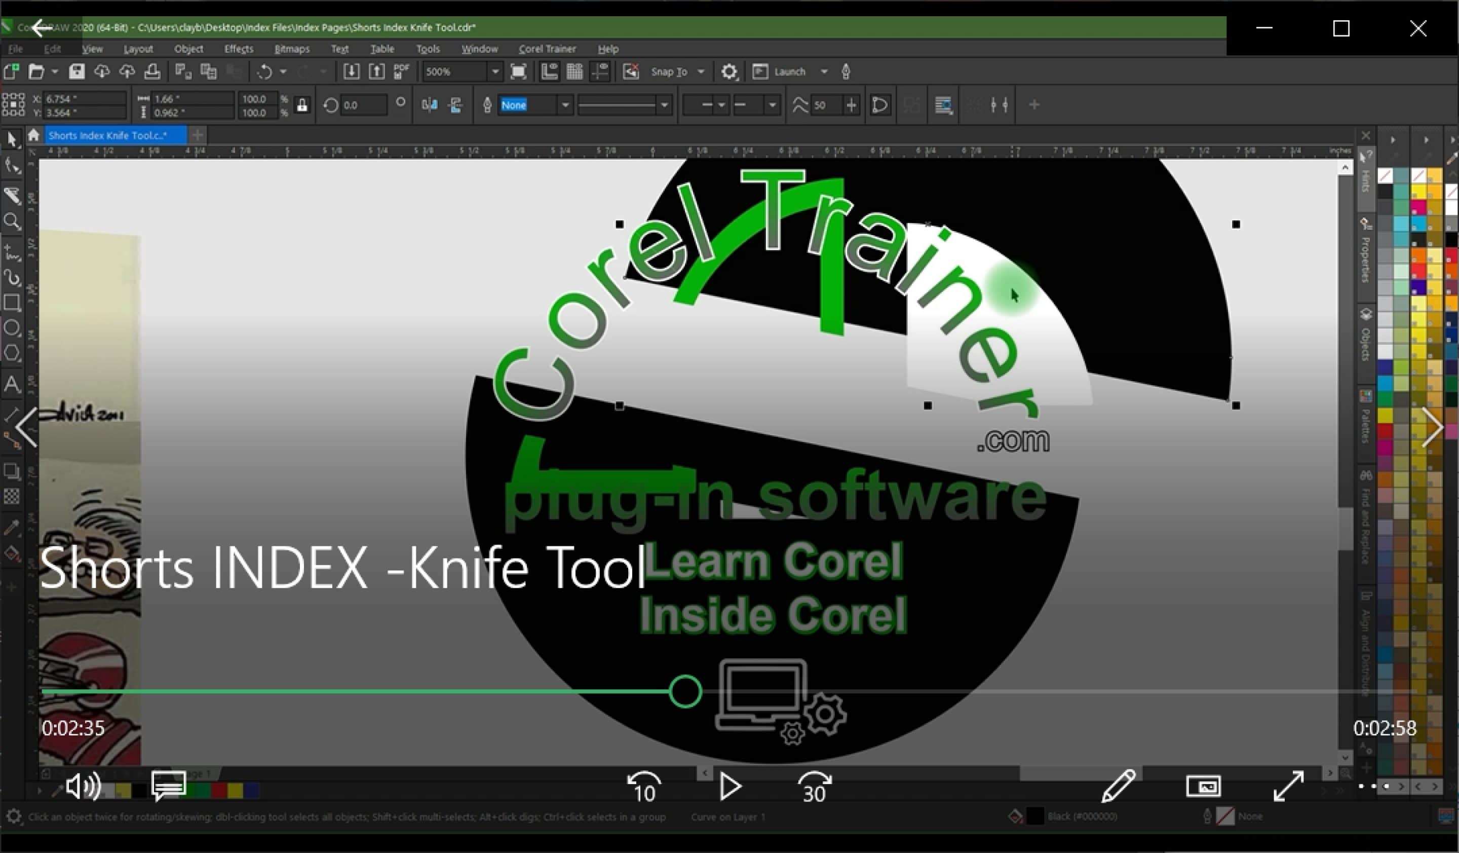Screen dimensions: 1459x853
Task: Select Shorts Index Knife Tool document tab
Action: click(115, 135)
